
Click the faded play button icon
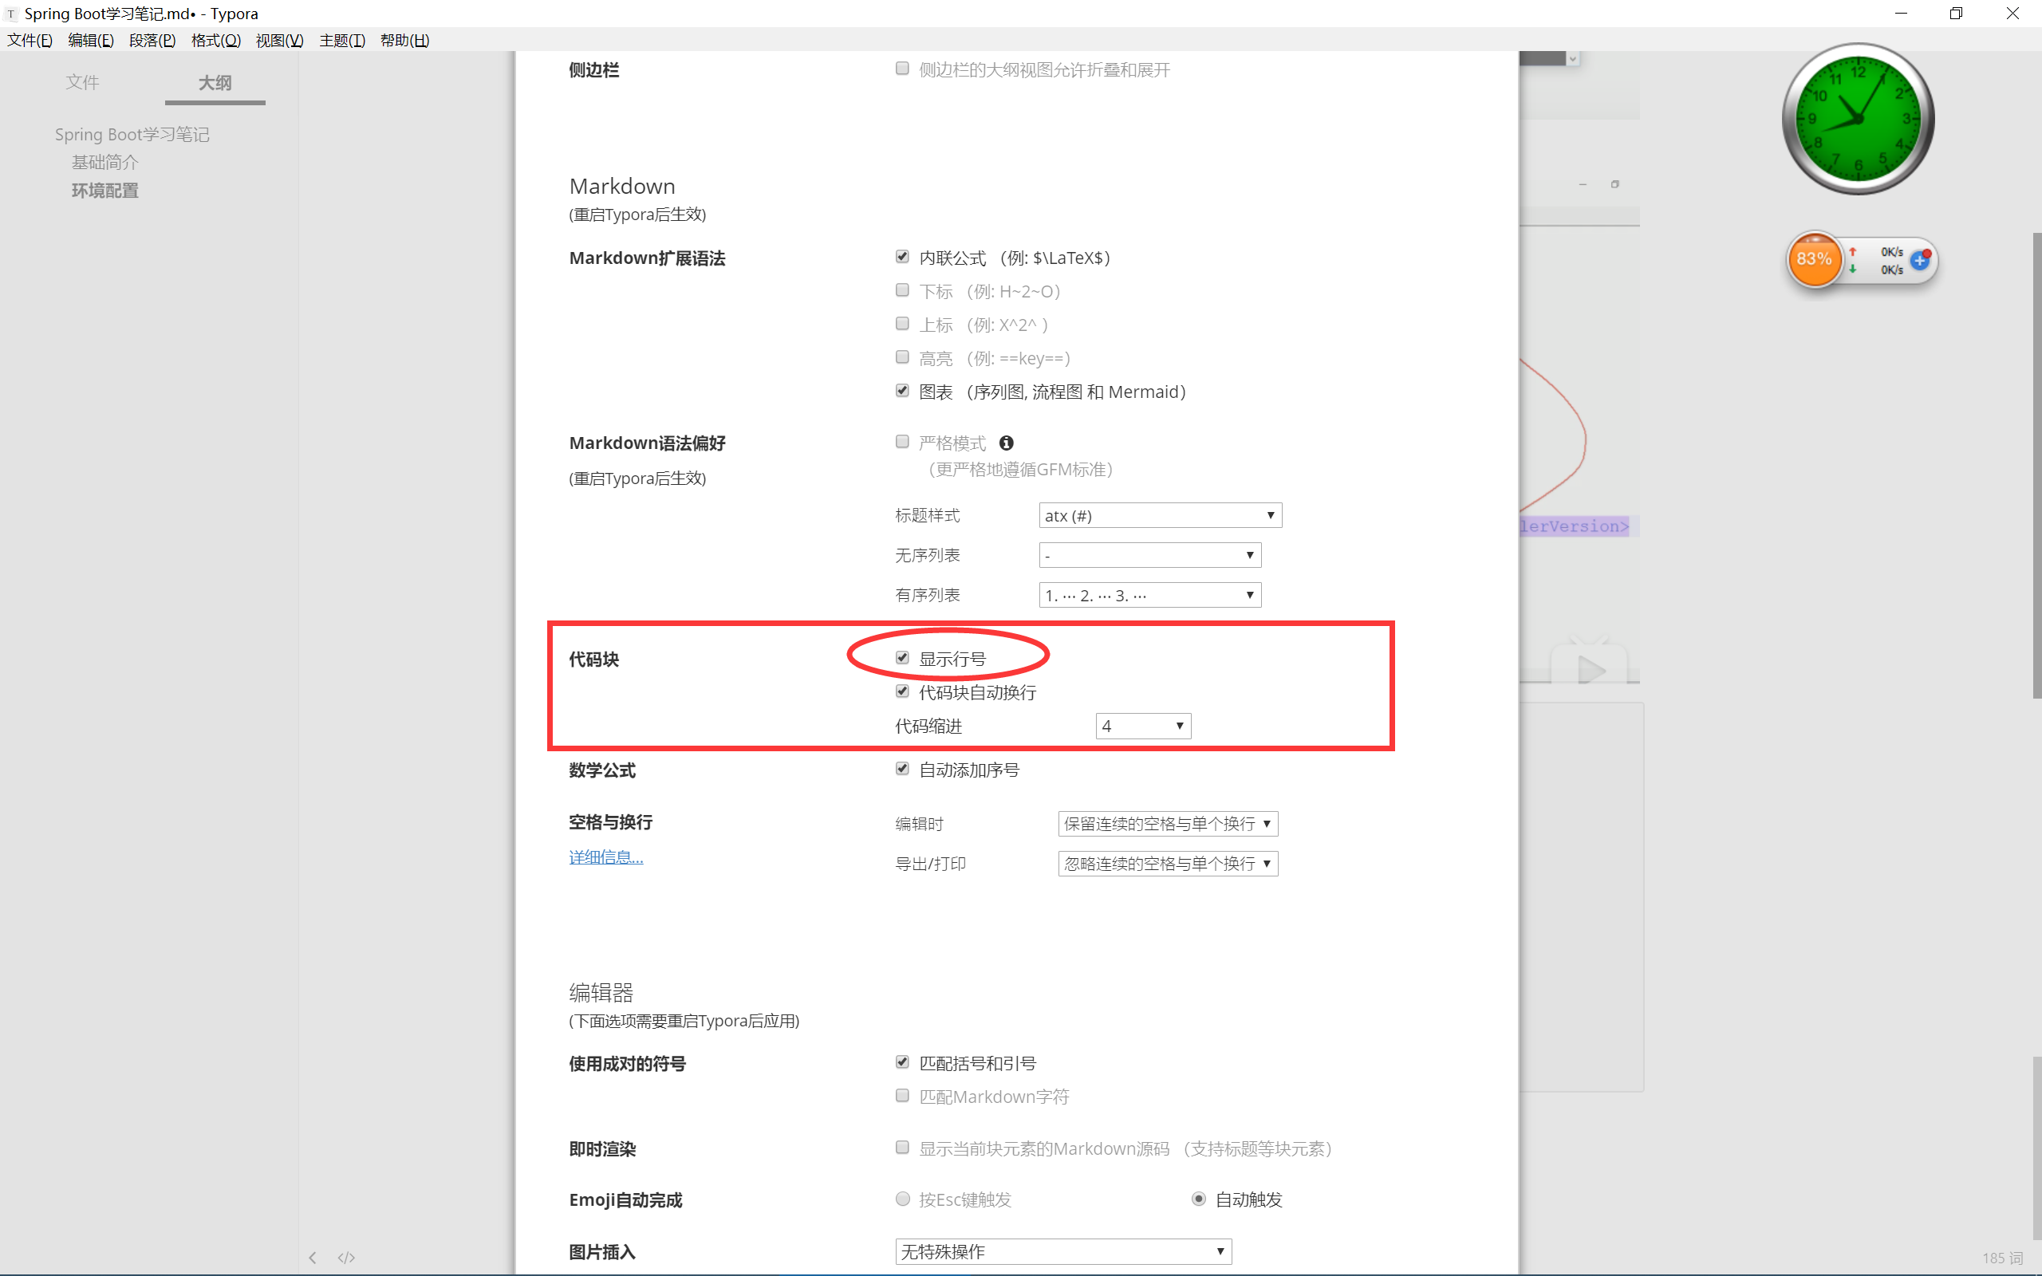coord(1590,670)
